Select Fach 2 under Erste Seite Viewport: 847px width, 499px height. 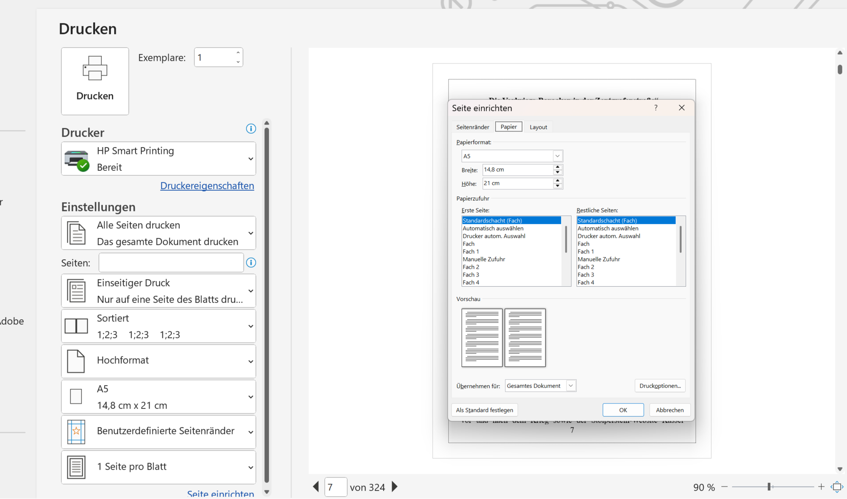pyautogui.click(x=512, y=267)
